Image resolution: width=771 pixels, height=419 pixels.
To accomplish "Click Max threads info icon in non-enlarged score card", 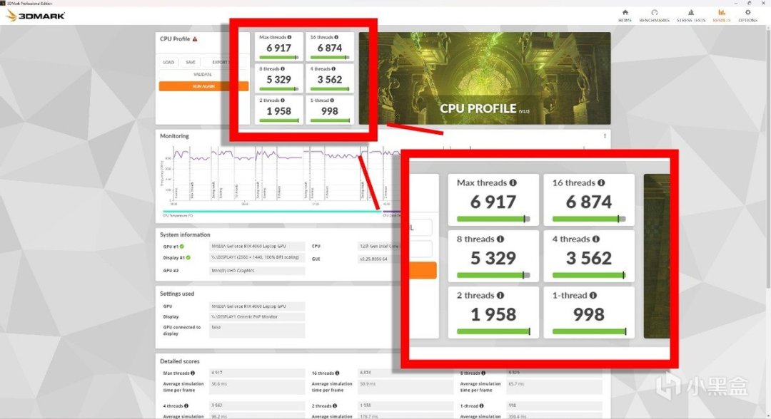I will tap(289, 37).
